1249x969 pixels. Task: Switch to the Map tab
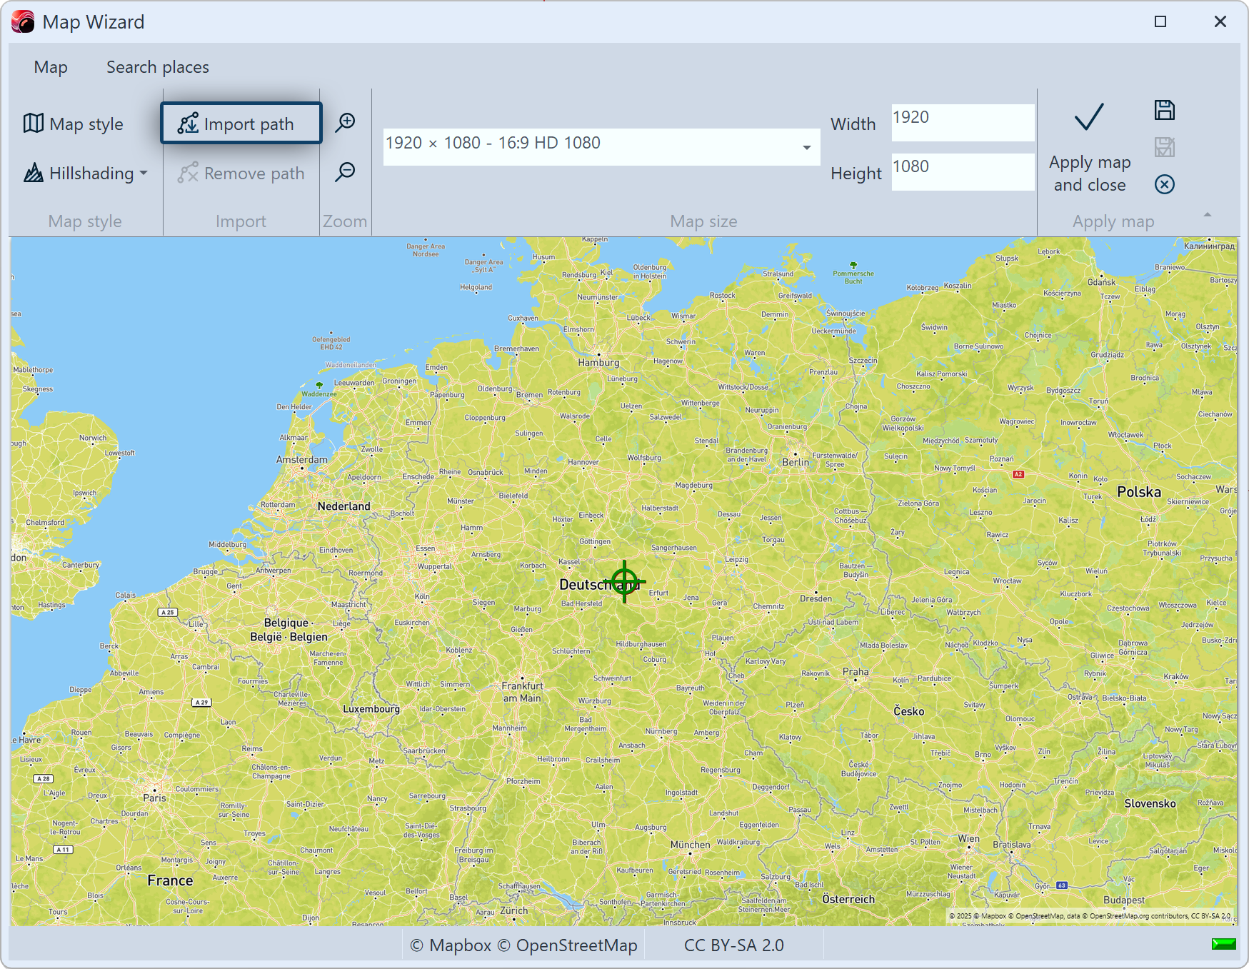point(51,67)
